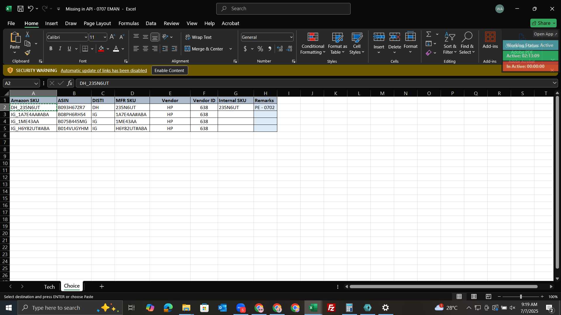
Task: Open the File menu
Action: [11, 23]
